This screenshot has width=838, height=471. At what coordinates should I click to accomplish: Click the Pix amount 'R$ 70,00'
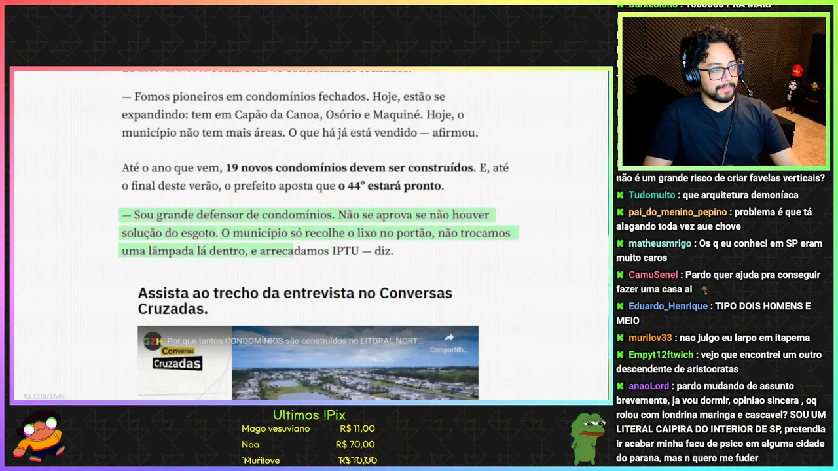(357, 445)
